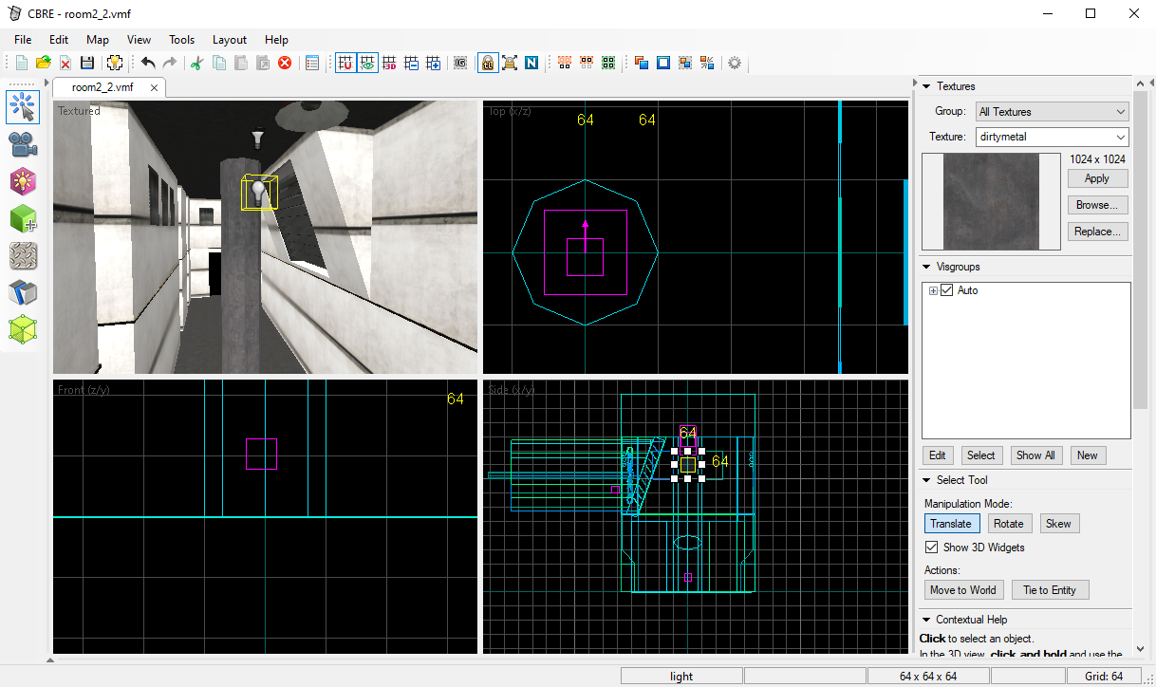The height and width of the screenshot is (687, 1156).
Task: Click the Undo arrow in toolbar
Action: point(148,63)
